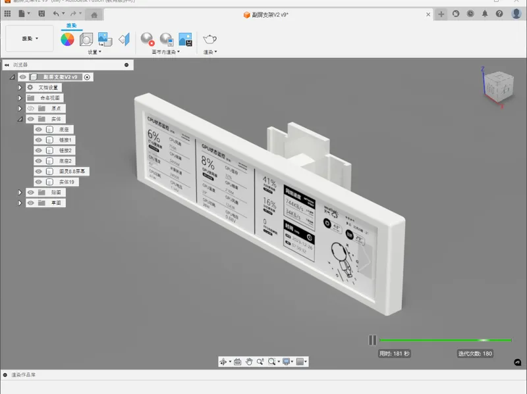Open Scene Settings icon in ribbon
Image resolution: width=527 pixels, height=394 pixels.
86,39
